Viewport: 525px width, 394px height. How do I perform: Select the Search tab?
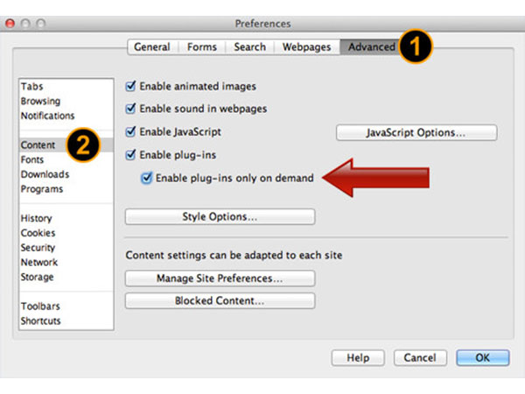tap(249, 47)
